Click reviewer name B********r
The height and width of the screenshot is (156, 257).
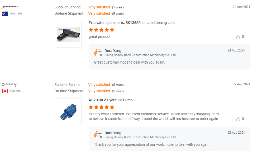click(10, 7)
